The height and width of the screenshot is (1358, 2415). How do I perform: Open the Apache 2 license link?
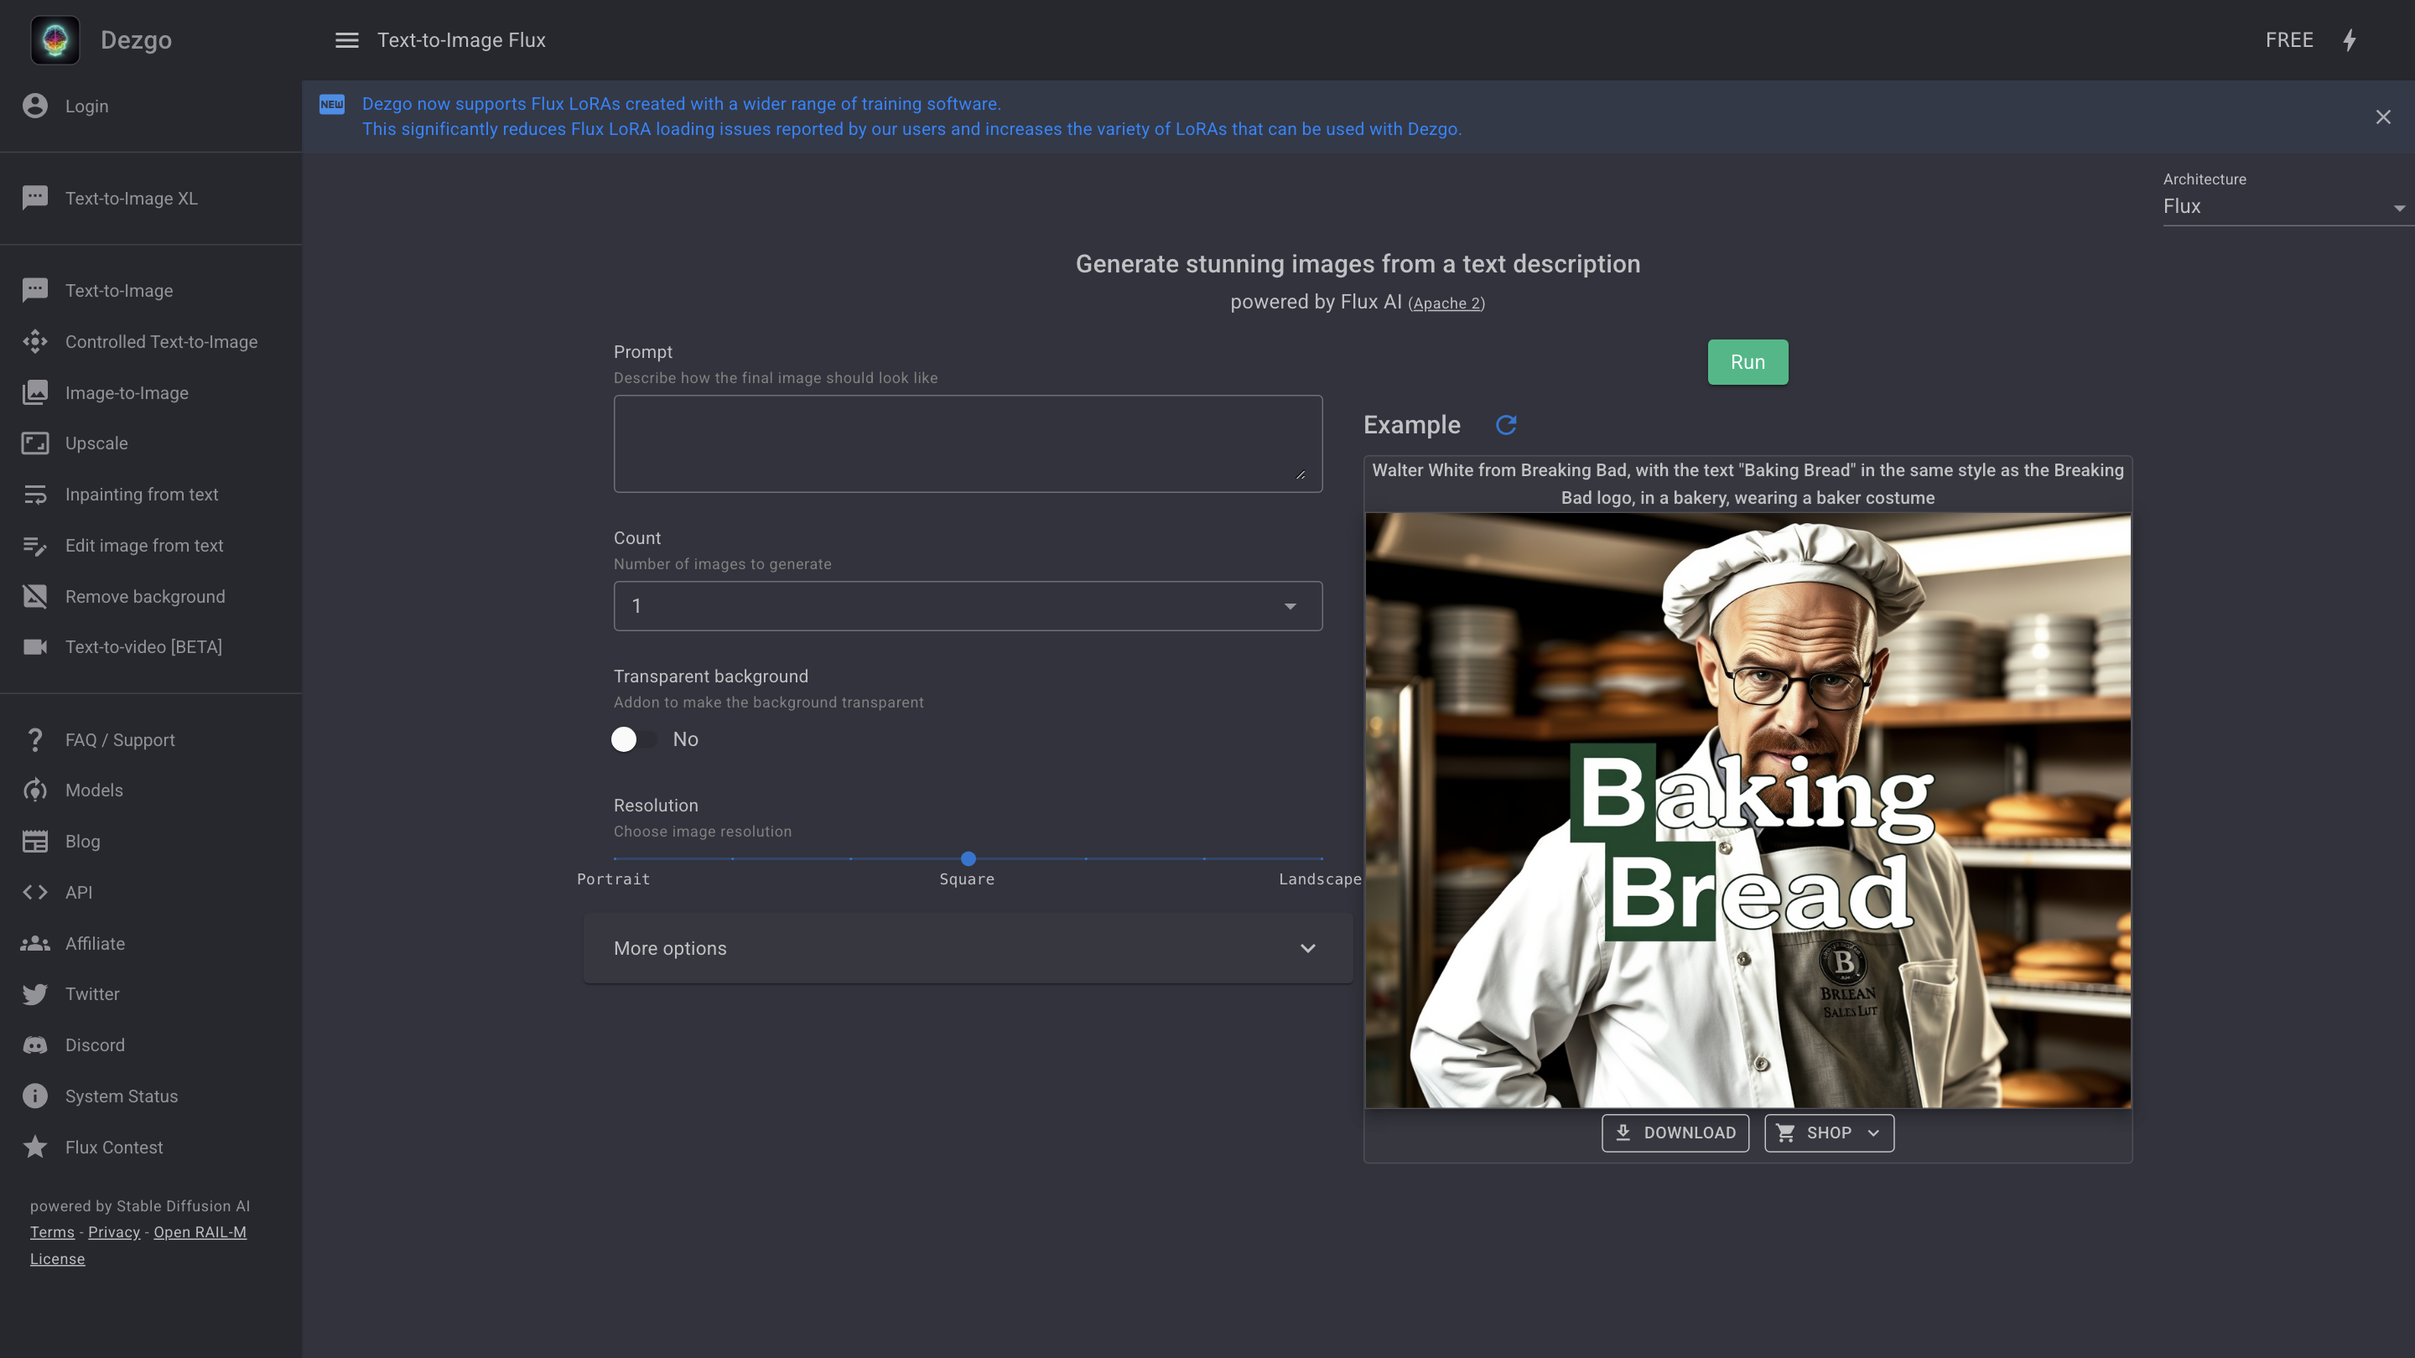[x=1446, y=303]
